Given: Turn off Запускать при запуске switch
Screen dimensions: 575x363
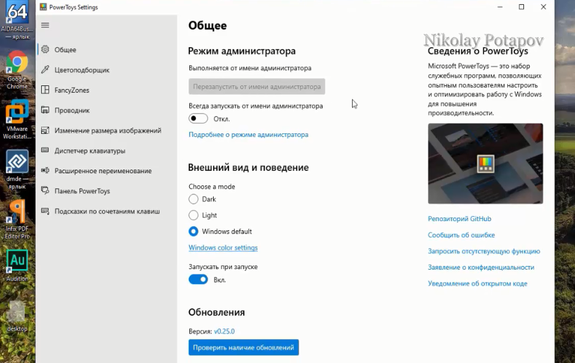Looking at the screenshot, I should point(198,279).
